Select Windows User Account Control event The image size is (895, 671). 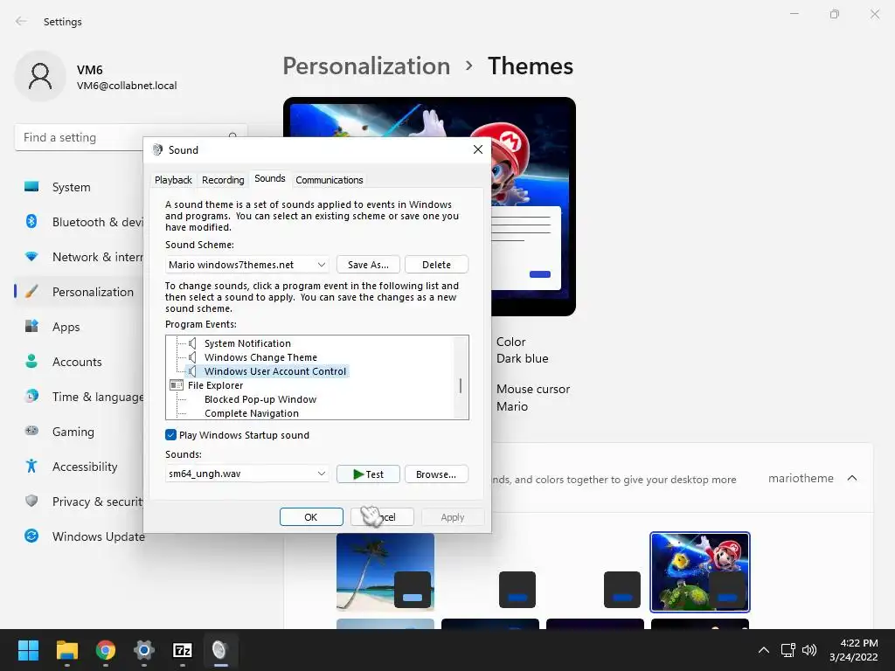pyautogui.click(x=275, y=371)
